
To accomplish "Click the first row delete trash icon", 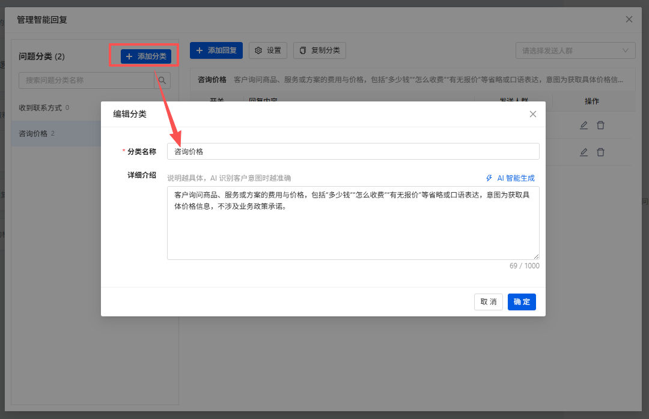I will coord(600,125).
